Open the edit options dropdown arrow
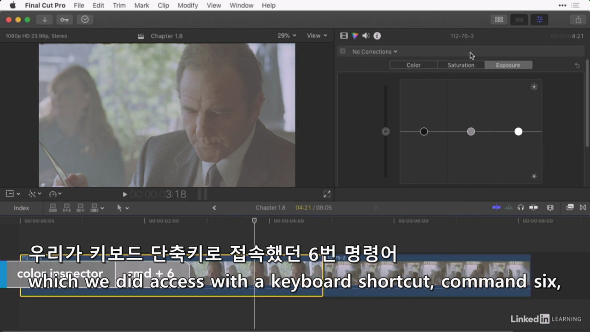The height and width of the screenshot is (332, 590). pos(102,208)
